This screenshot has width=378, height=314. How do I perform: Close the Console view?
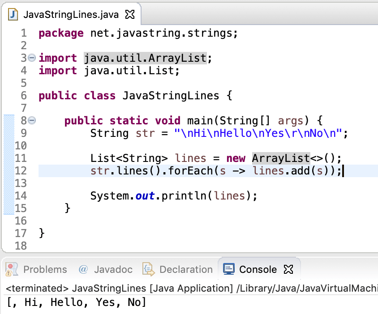point(288,269)
